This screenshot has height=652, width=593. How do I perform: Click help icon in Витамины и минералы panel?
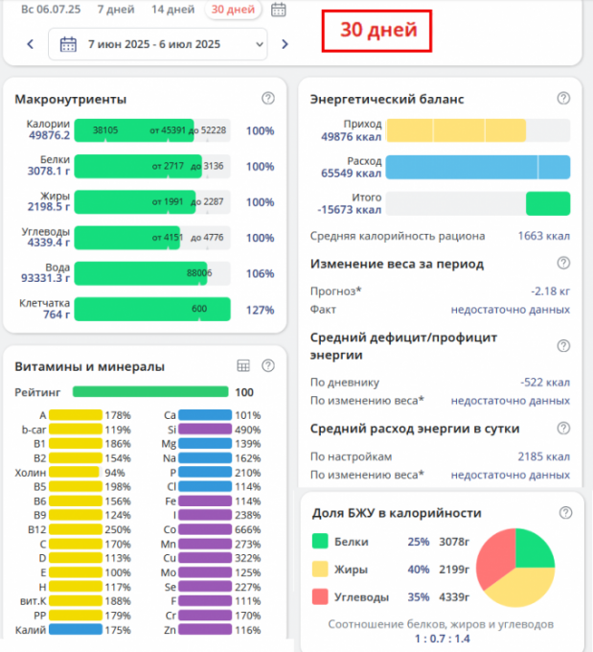[268, 365]
